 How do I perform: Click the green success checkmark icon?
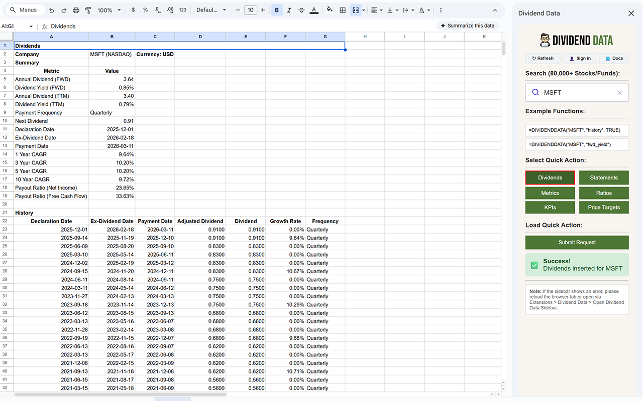534,265
